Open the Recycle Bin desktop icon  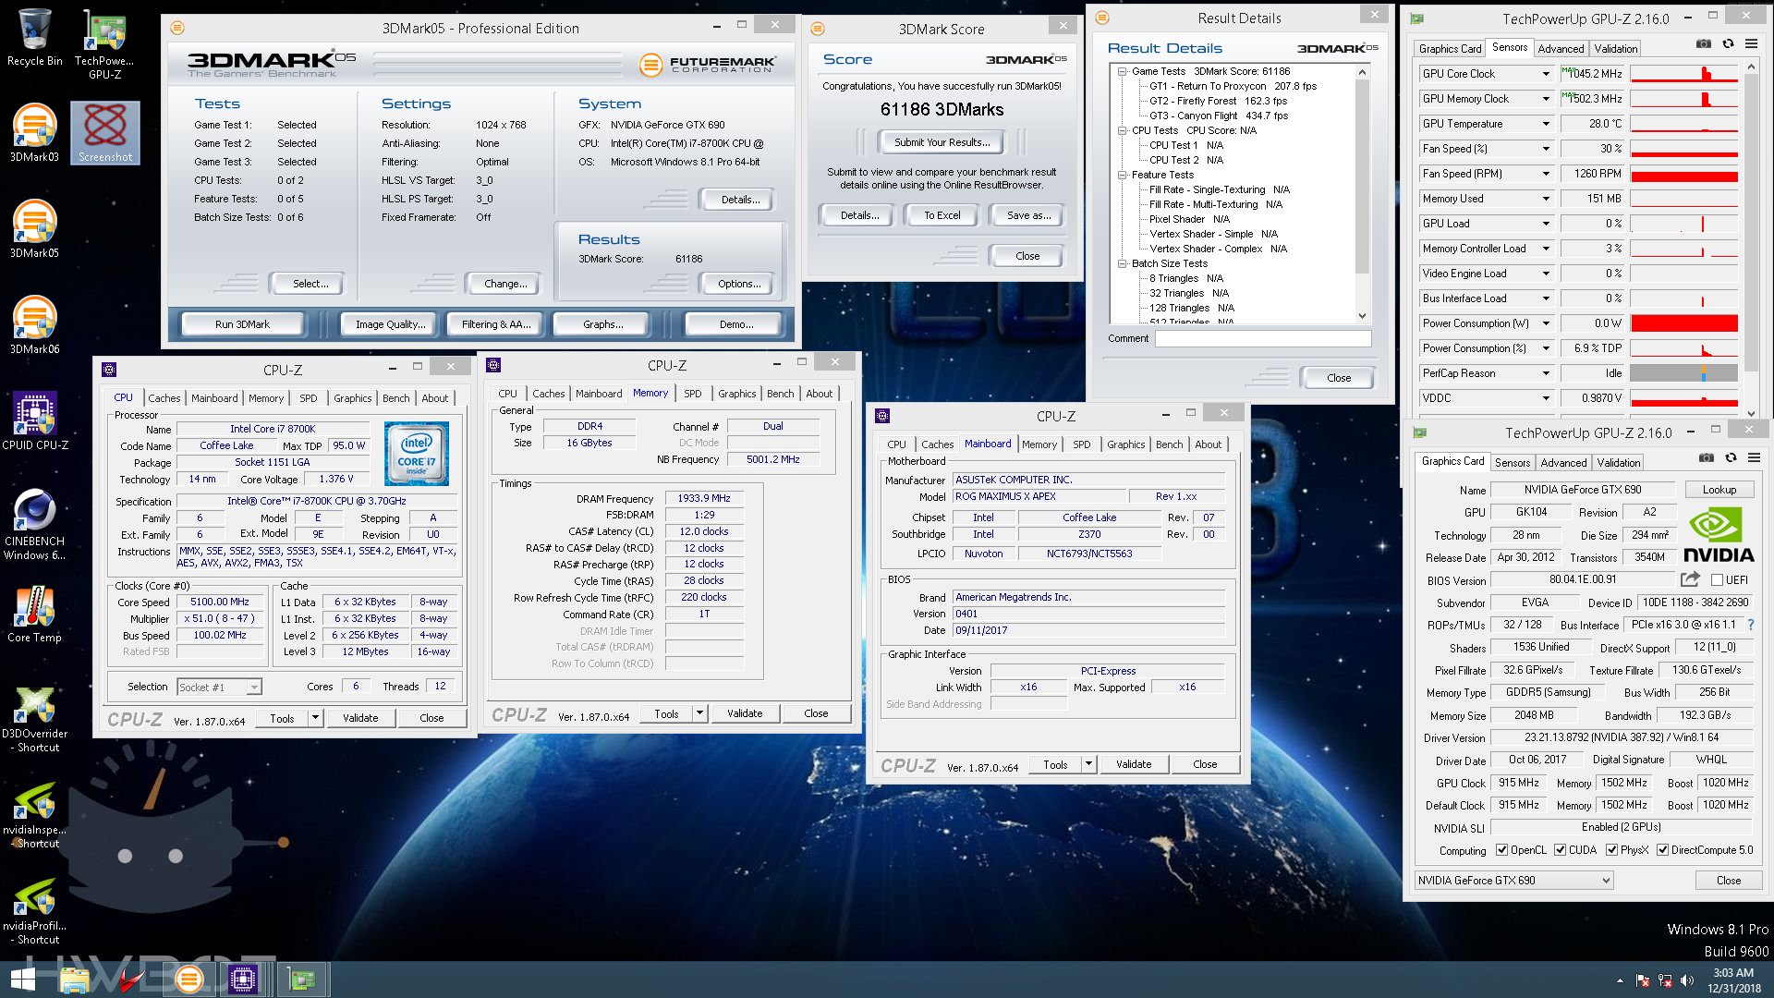point(35,39)
